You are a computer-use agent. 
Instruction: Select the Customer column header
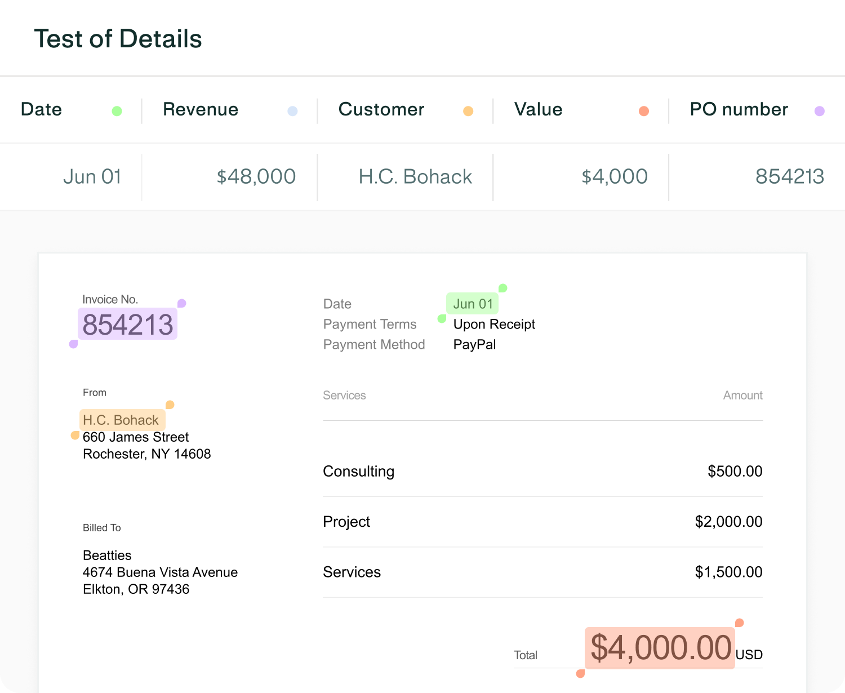[381, 109]
